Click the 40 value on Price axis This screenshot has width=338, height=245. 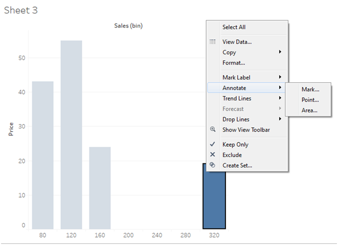[x=22, y=92]
